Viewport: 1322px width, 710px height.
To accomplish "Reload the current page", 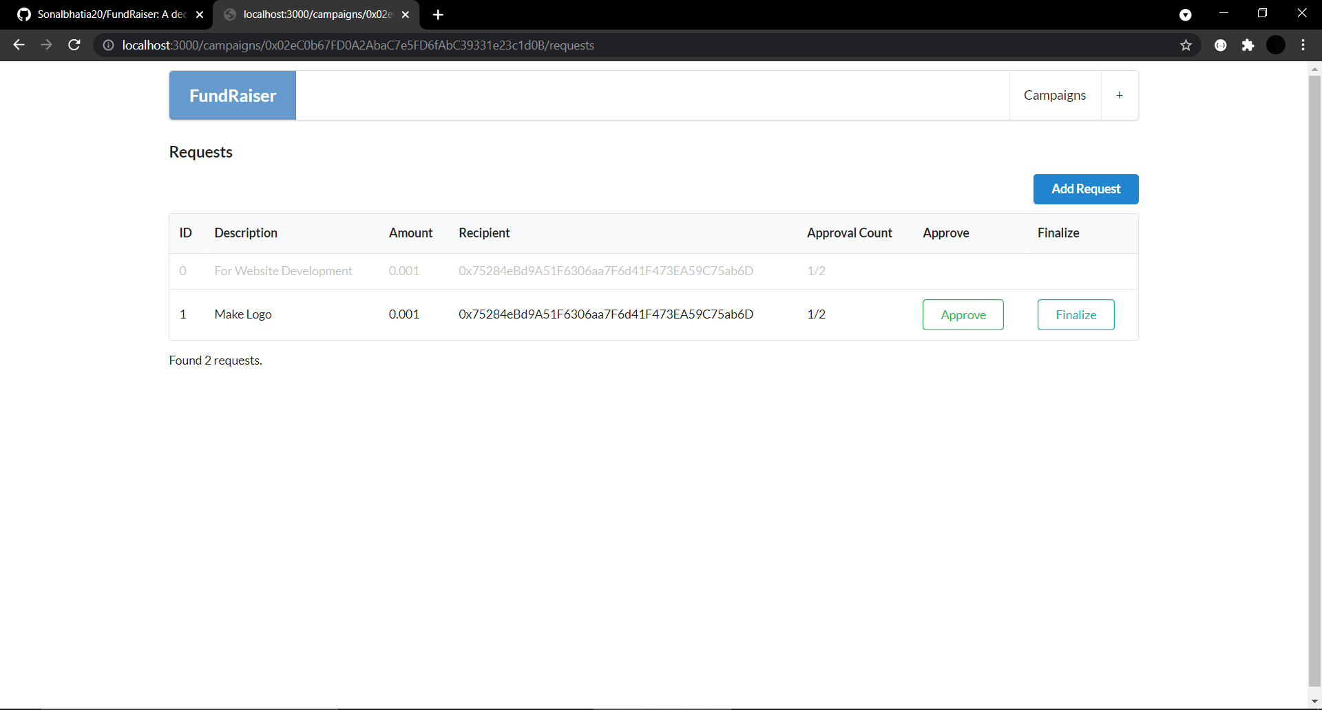I will [x=74, y=45].
